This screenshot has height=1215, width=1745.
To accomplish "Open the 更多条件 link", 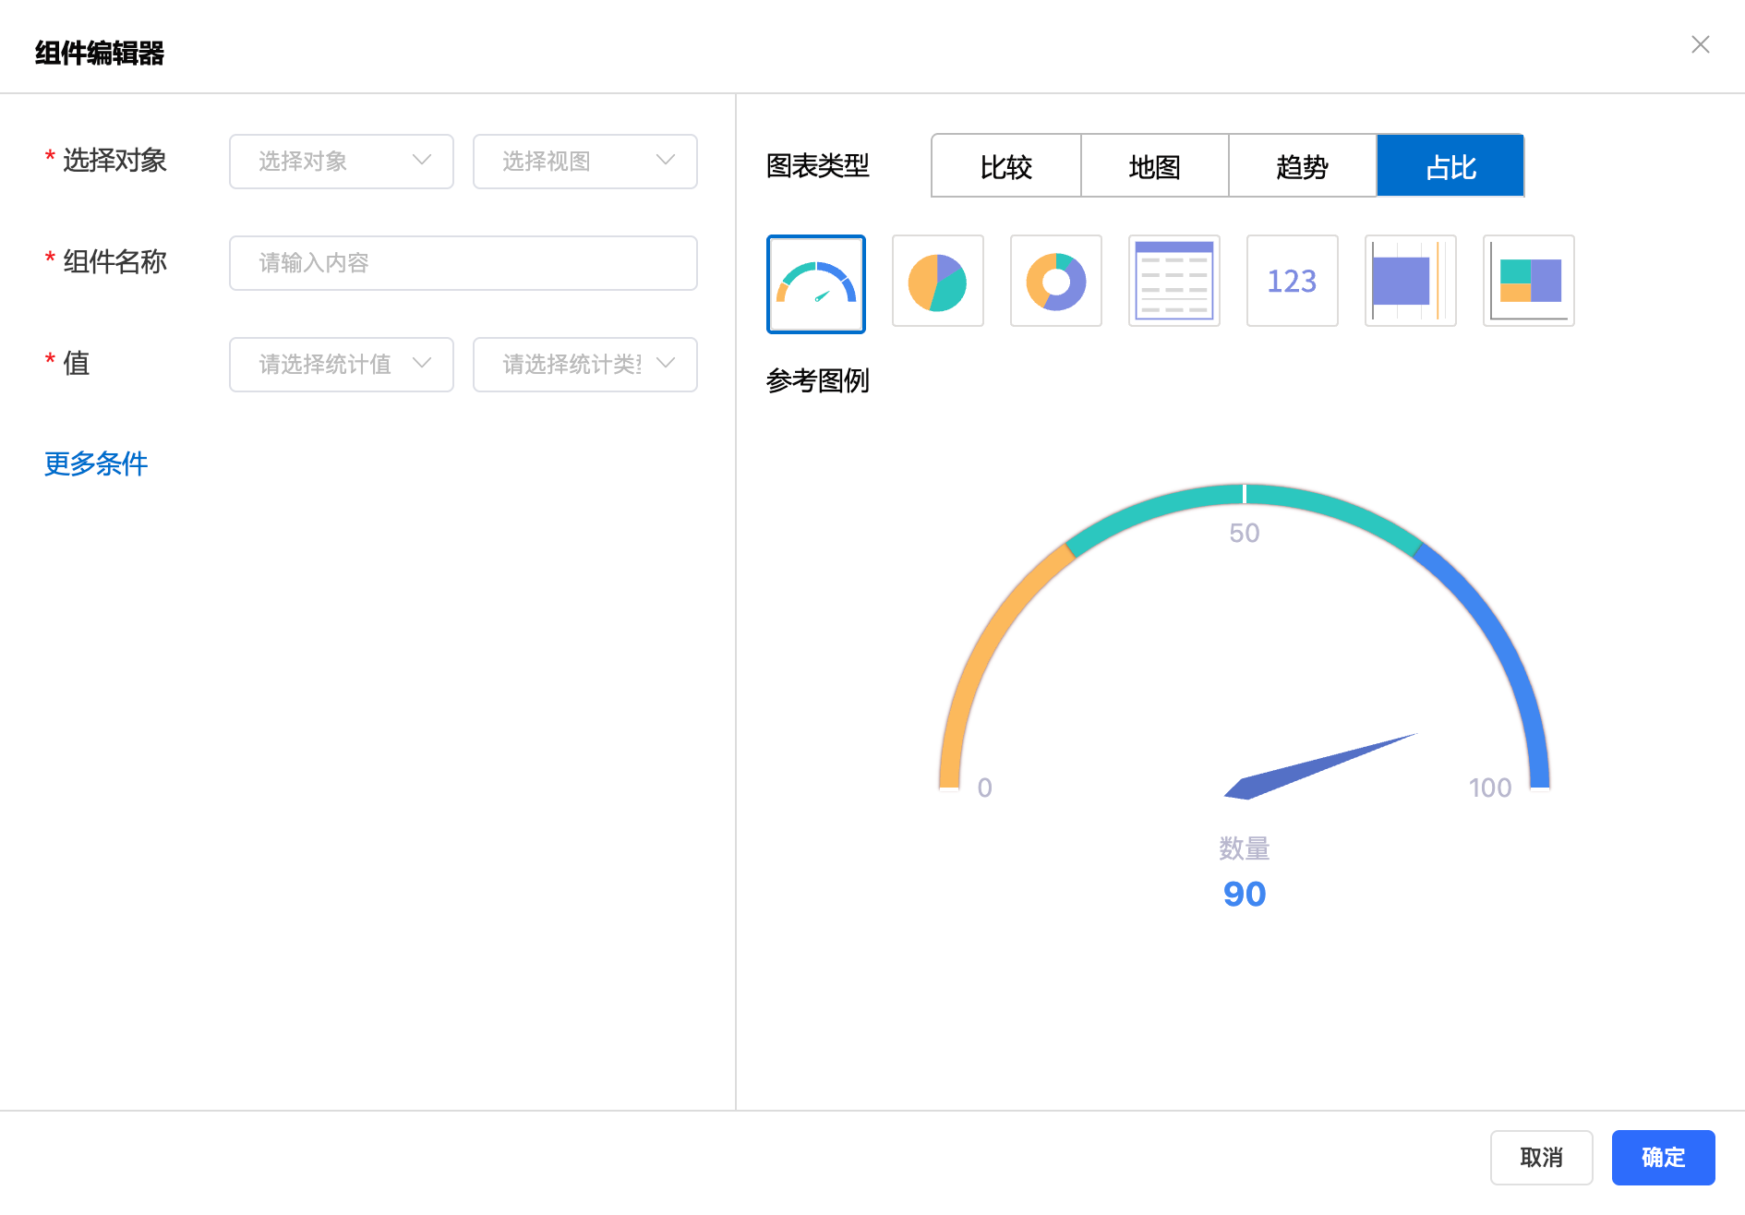I will coord(96,463).
